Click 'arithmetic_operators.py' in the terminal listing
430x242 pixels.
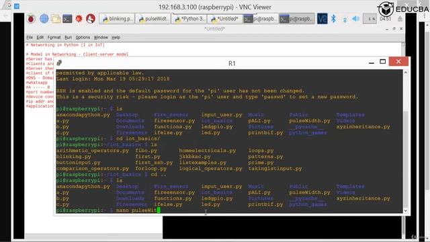(93, 151)
